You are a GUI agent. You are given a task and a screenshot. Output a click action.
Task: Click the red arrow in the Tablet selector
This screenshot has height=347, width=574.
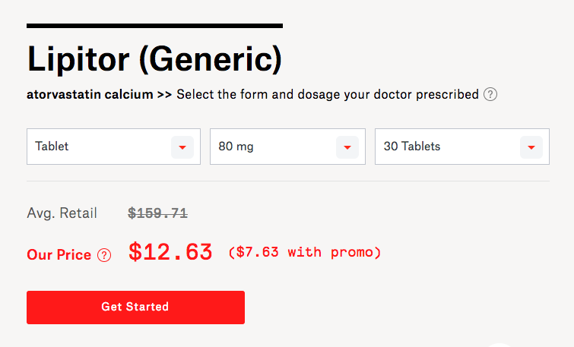pyautogui.click(x=182, y=147)
